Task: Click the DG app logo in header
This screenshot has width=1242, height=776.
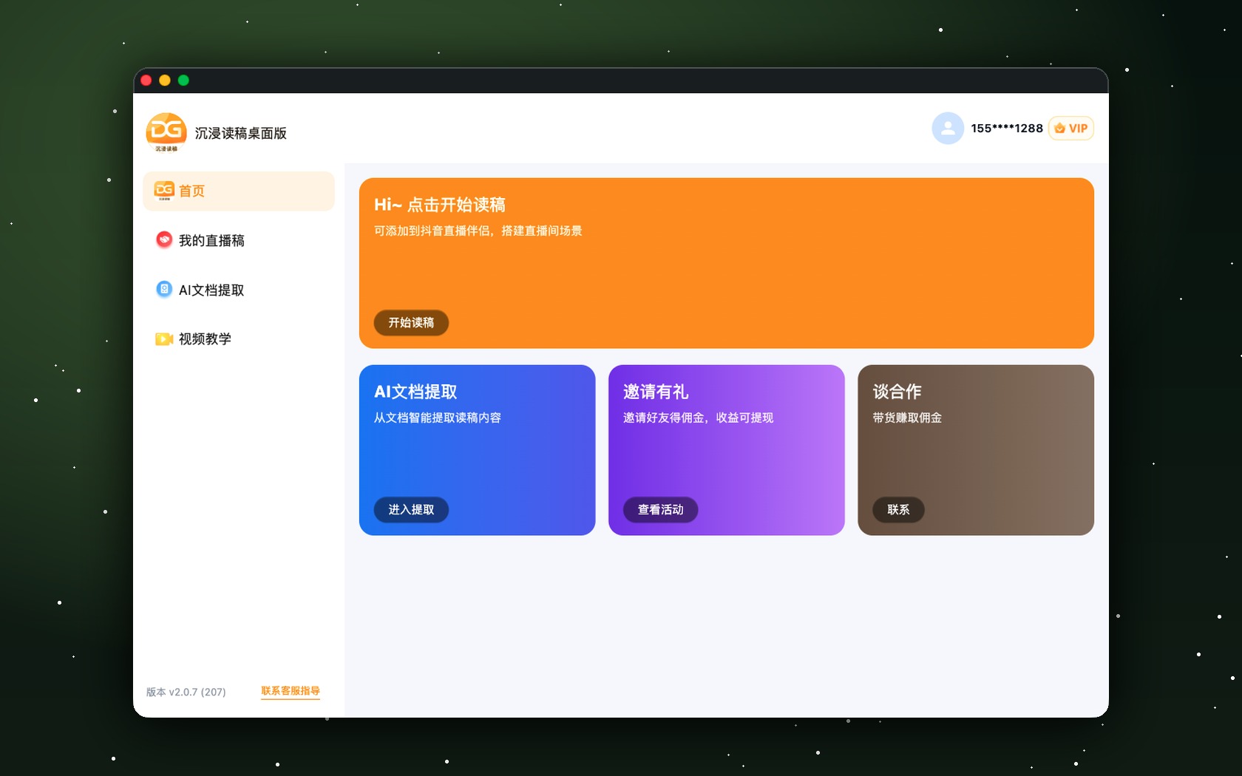Action: tap(166, 132)
